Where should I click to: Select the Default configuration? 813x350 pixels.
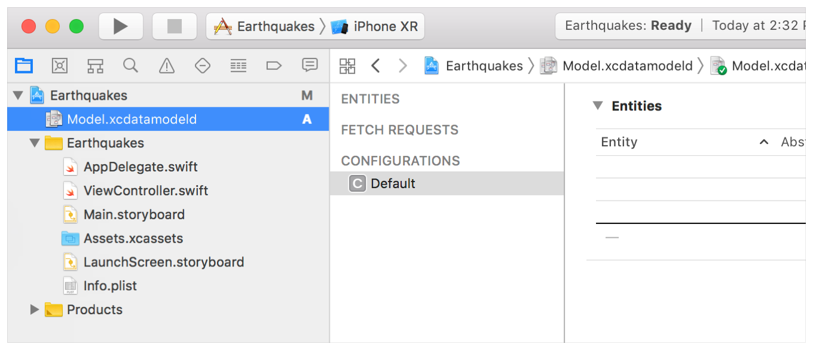click(x=392, y=184)
